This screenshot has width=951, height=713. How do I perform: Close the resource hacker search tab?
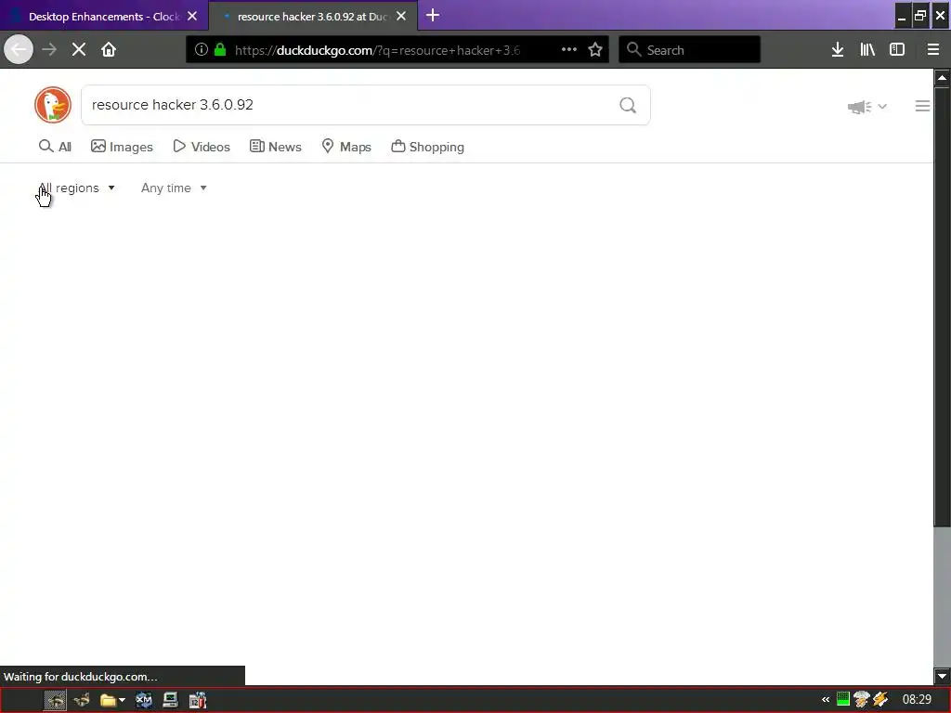401,17
